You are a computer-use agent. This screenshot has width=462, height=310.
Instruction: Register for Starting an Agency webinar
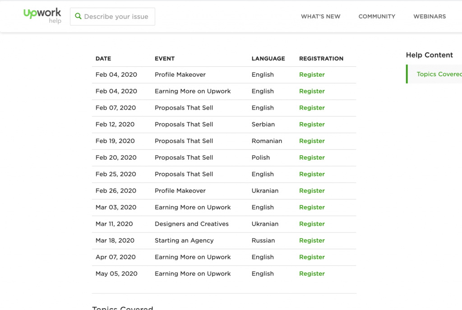312,241
